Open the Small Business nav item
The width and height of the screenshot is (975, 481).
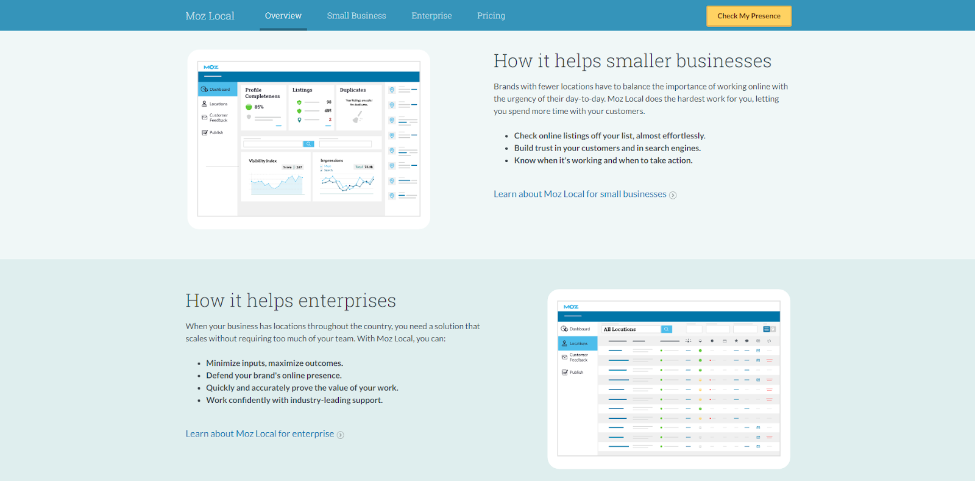(x=356, y=16)
